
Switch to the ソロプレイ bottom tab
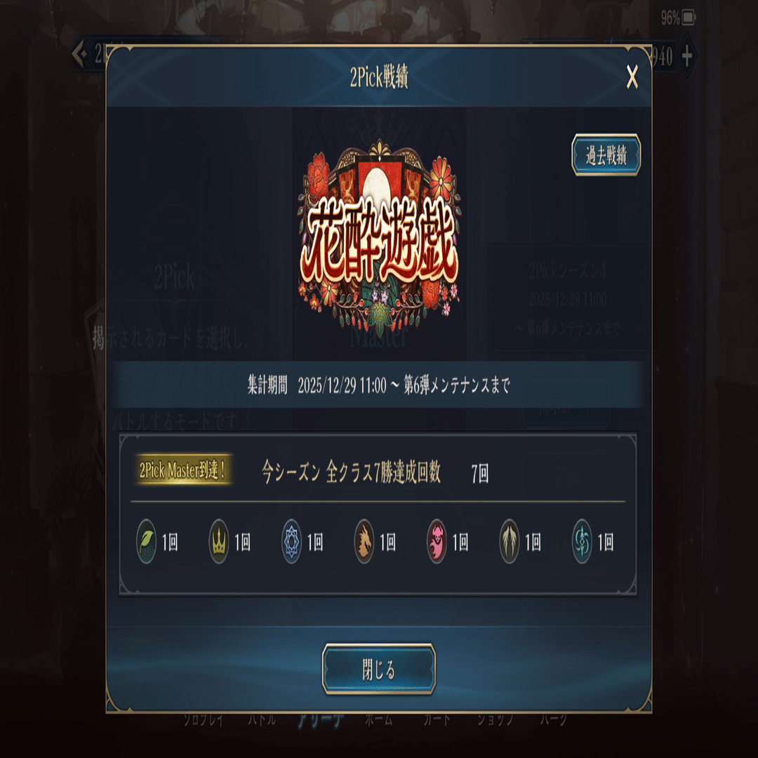tap(204, 720)
